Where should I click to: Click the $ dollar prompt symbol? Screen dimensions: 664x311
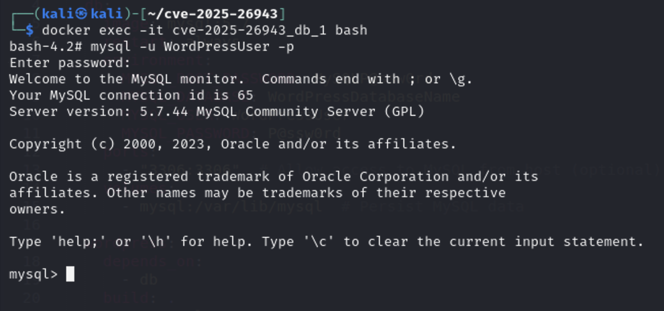click(30, 30)
